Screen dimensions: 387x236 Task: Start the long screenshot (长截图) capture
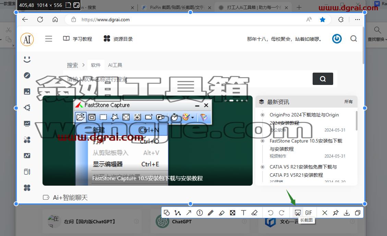click(x=298, y=213)
